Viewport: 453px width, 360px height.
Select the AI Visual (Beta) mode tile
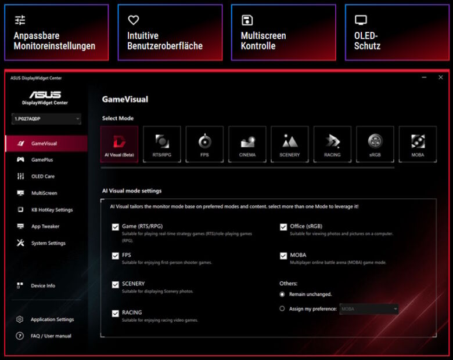pos(119,144)
